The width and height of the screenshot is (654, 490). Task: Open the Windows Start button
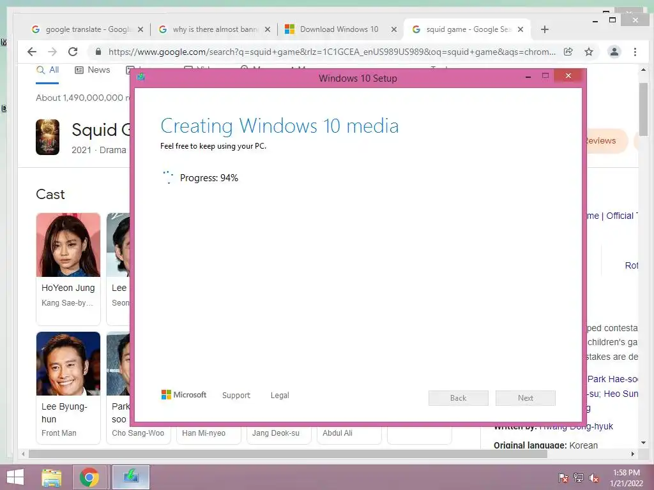(15, 477)
